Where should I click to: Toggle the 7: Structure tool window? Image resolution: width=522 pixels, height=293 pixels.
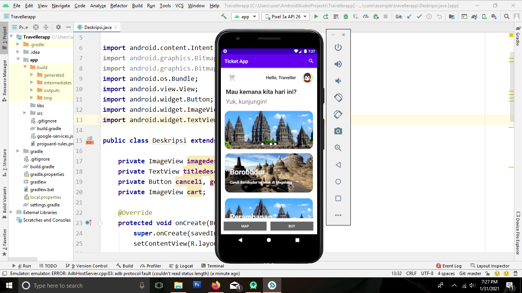tap(4, 163)
